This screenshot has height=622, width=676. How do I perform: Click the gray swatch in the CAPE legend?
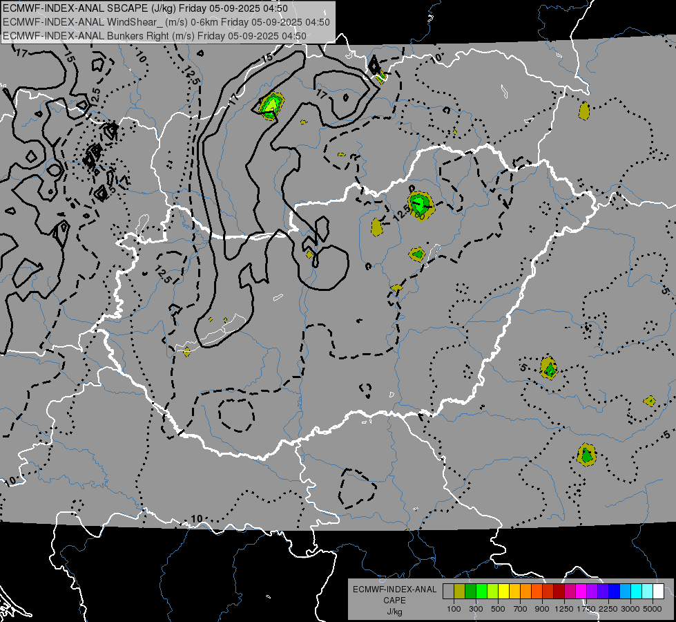click(x=448, y=592)
